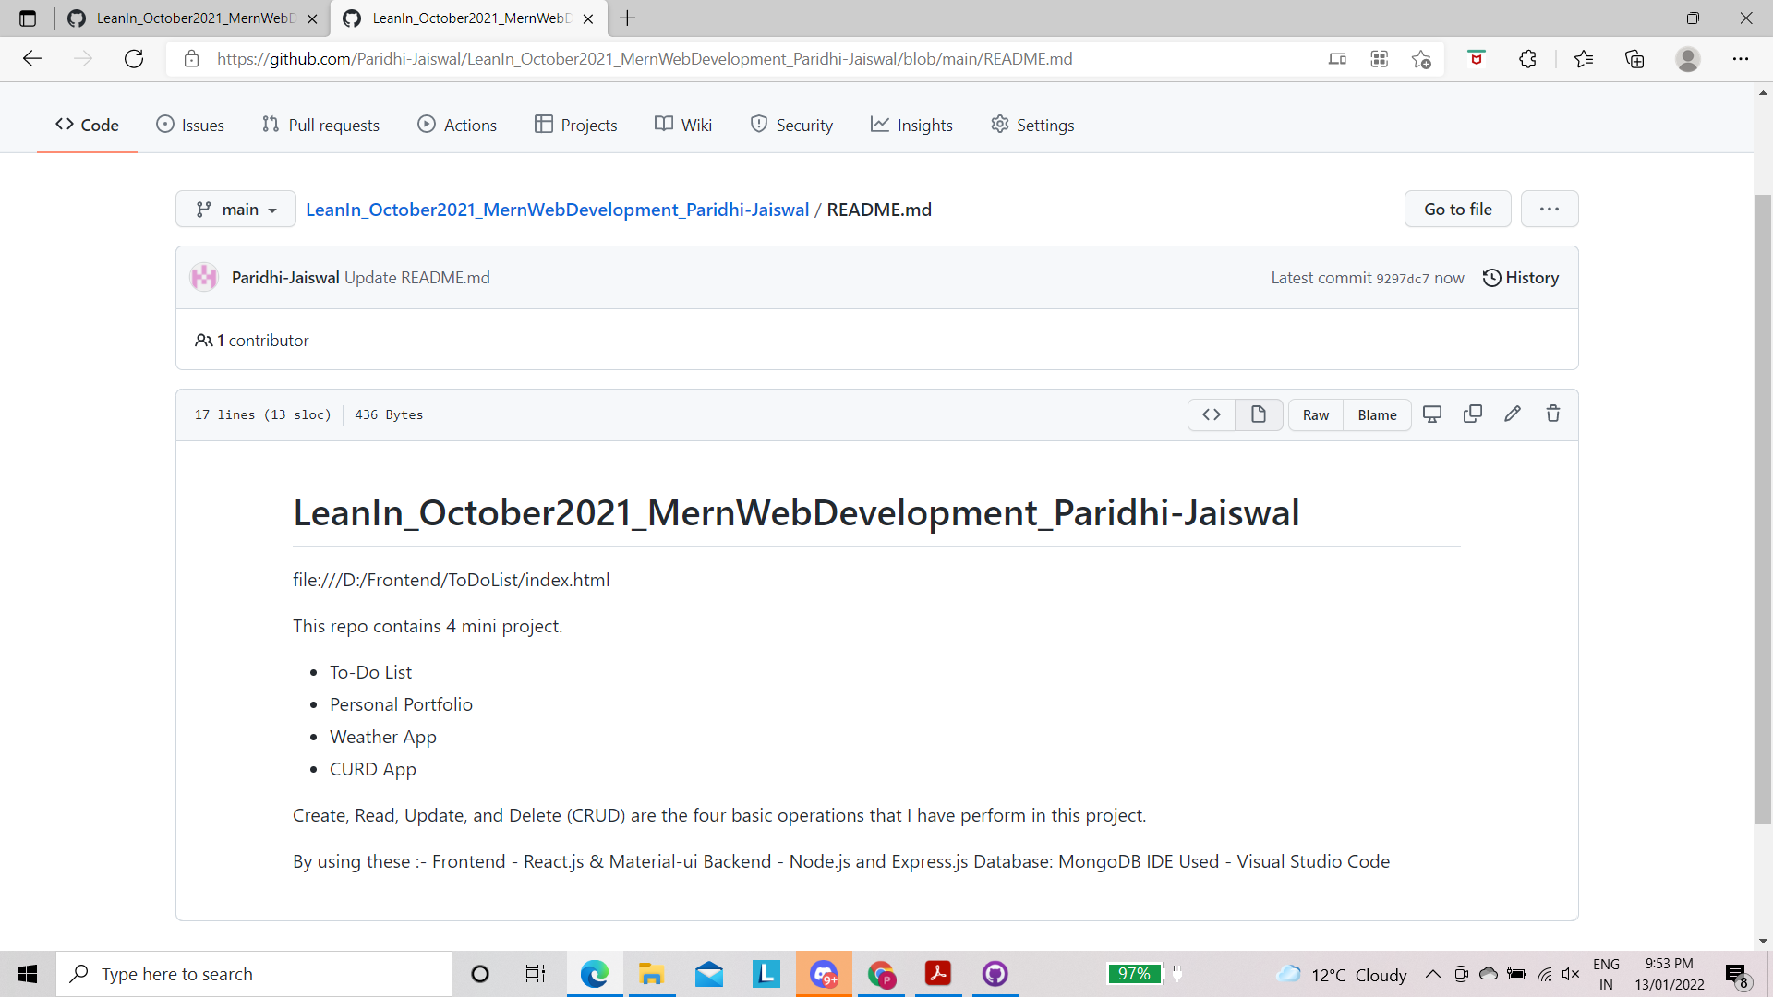This screenshot has height=997, width=1773.
Task: Click the Windows taskbar search box
Action: [254, 974]
